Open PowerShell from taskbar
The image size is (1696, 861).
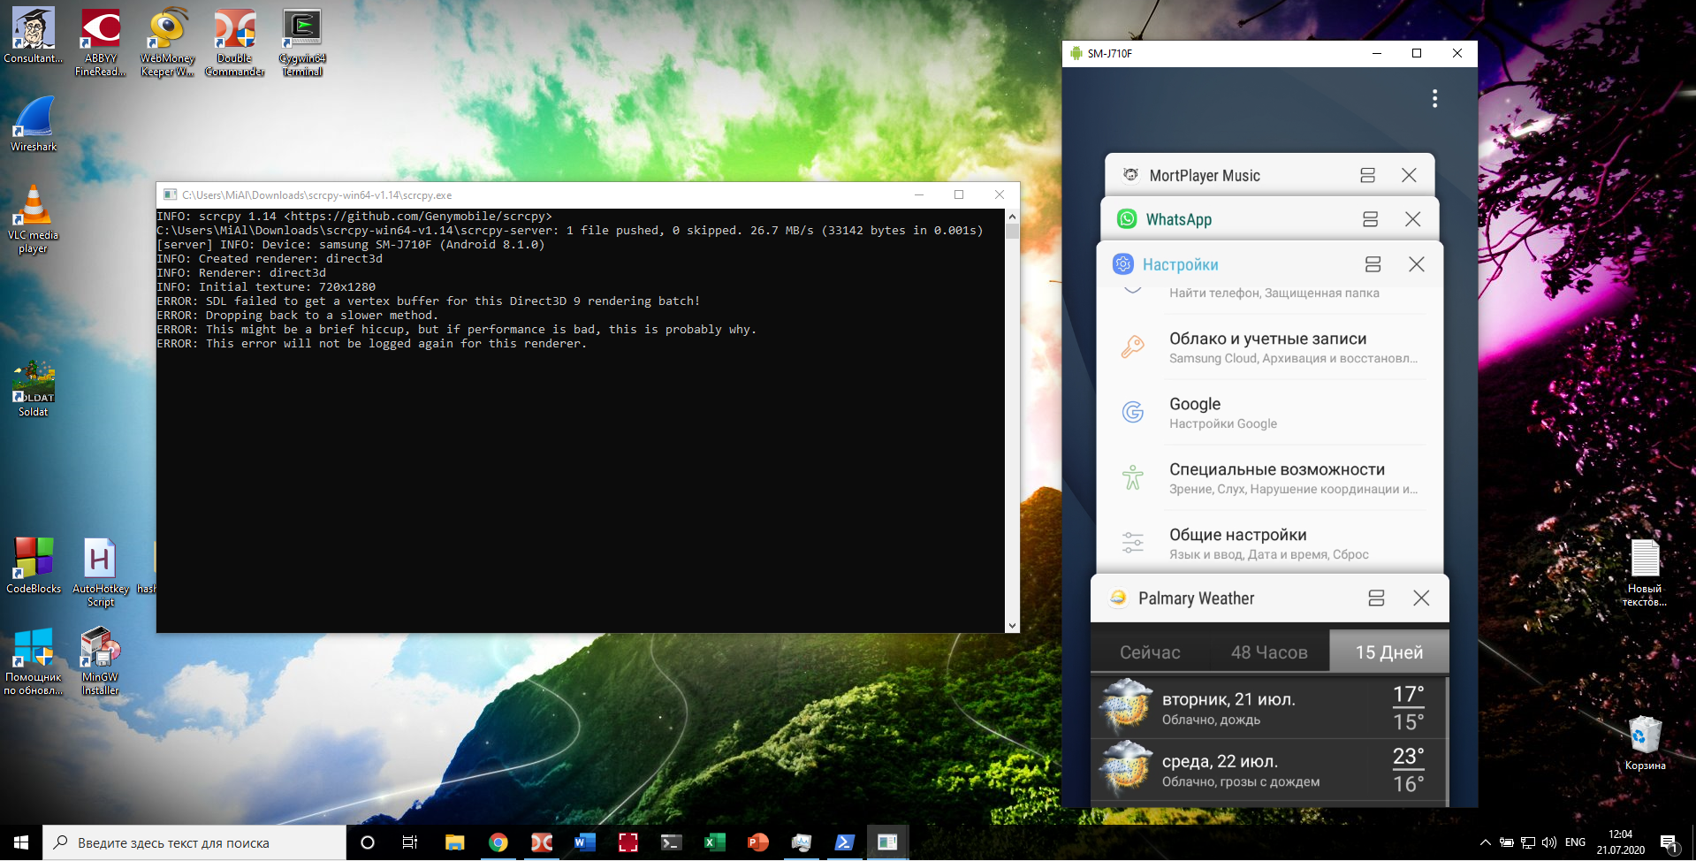(844, 842)
